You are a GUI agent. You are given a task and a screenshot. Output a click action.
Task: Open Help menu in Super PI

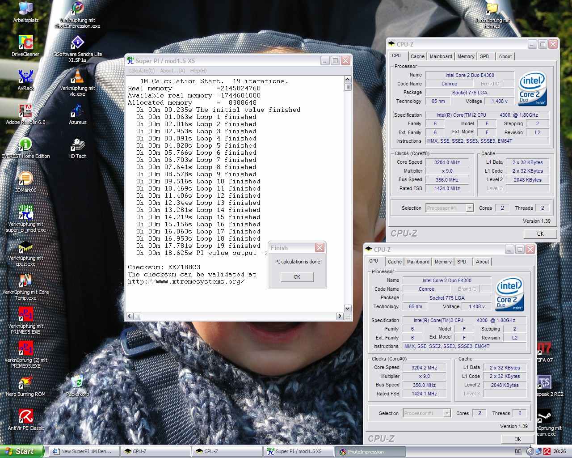point(198,71)
